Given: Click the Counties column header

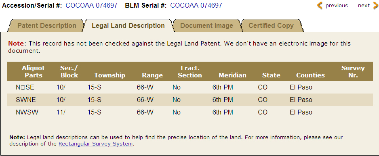Looking at the screenshot, I should [311, 75].
